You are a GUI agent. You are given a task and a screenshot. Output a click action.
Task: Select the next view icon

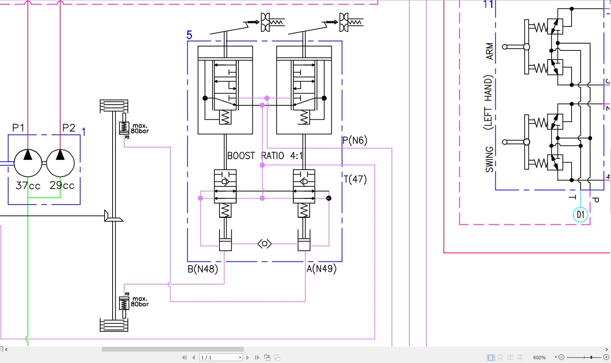pos(276,357)
